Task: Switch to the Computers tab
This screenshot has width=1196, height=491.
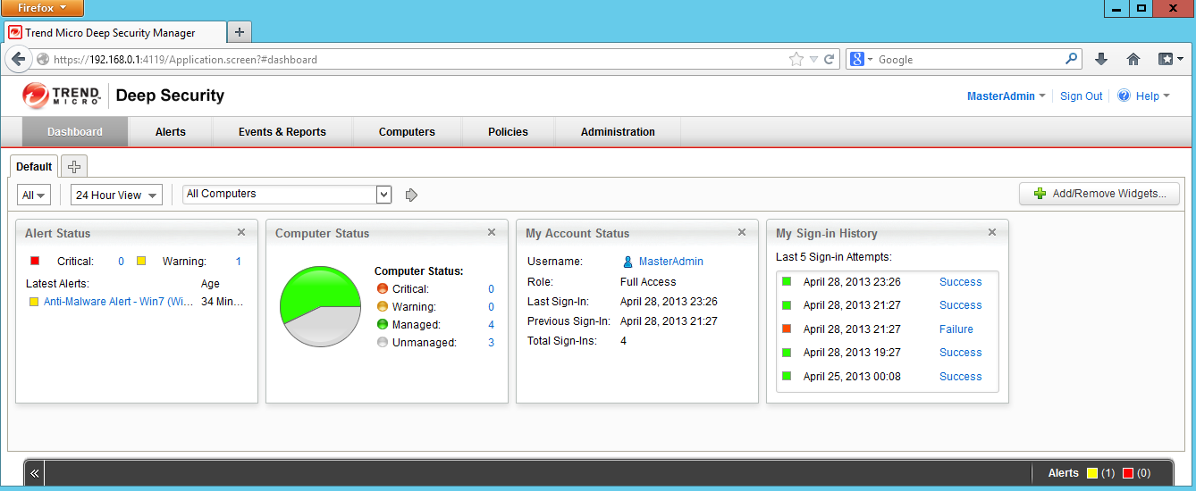Action: pyautogui.click(x=407, y=131)
